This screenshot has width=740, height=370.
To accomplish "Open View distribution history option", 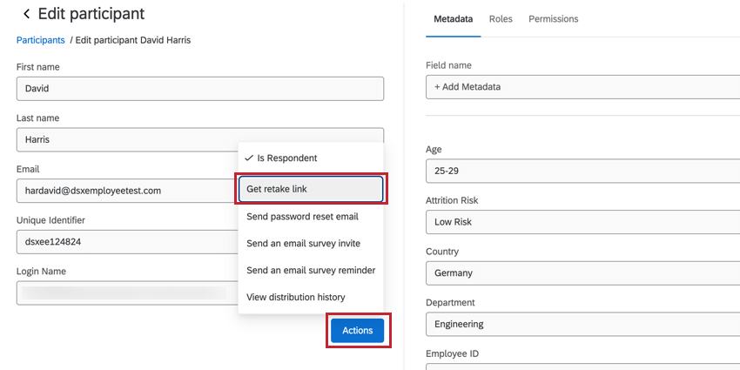I will 296,298.
